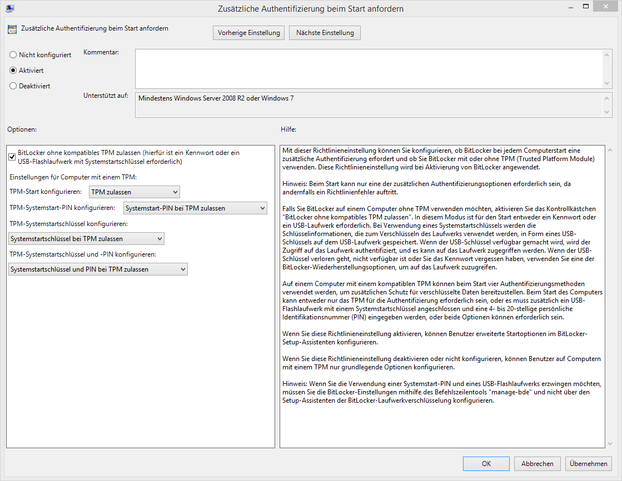
Task: Click the Hilfe panel scroll-down arrow
Action: [x=610, y=444]
